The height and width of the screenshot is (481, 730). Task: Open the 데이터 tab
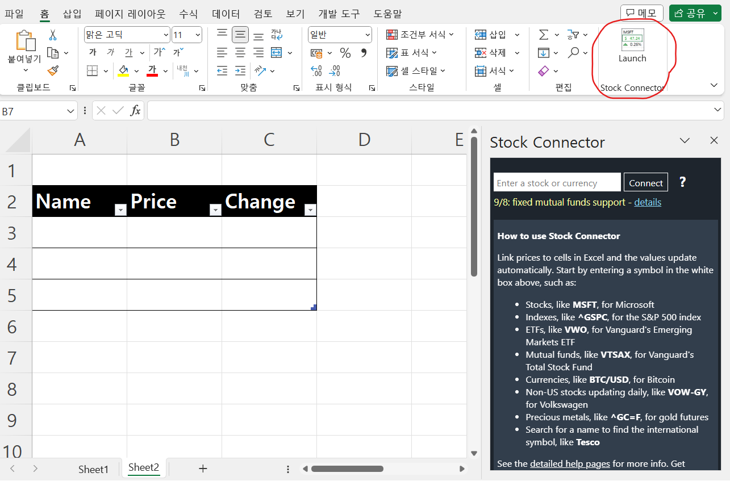click(226, 13)
